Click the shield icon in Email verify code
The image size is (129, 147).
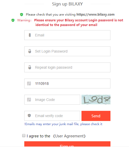pos(29,116)
